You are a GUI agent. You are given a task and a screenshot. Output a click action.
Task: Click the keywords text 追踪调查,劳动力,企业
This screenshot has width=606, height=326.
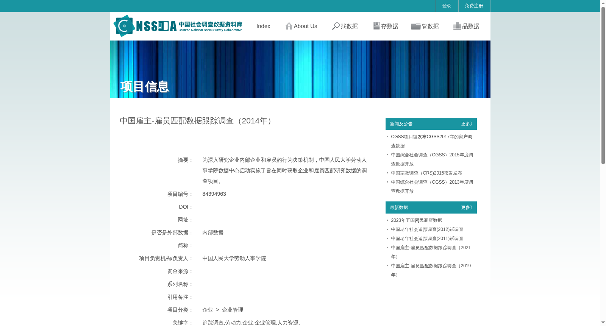click(x=228, y=323)
